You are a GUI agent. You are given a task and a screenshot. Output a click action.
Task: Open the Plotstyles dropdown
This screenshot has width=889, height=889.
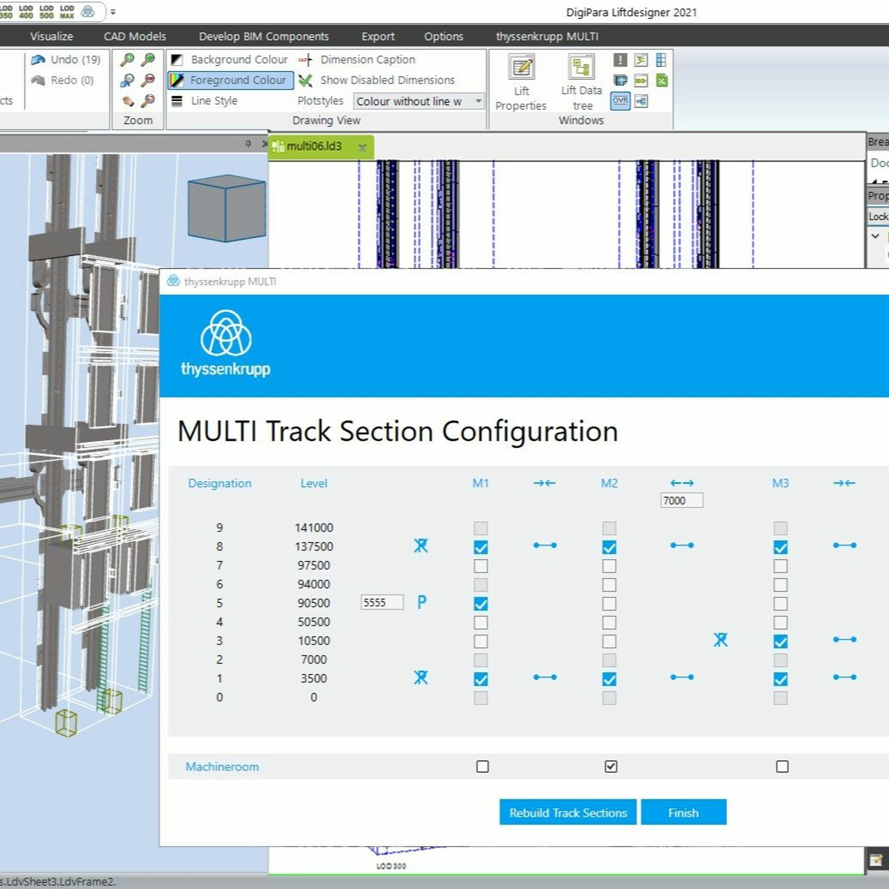(x=479, y=101)
